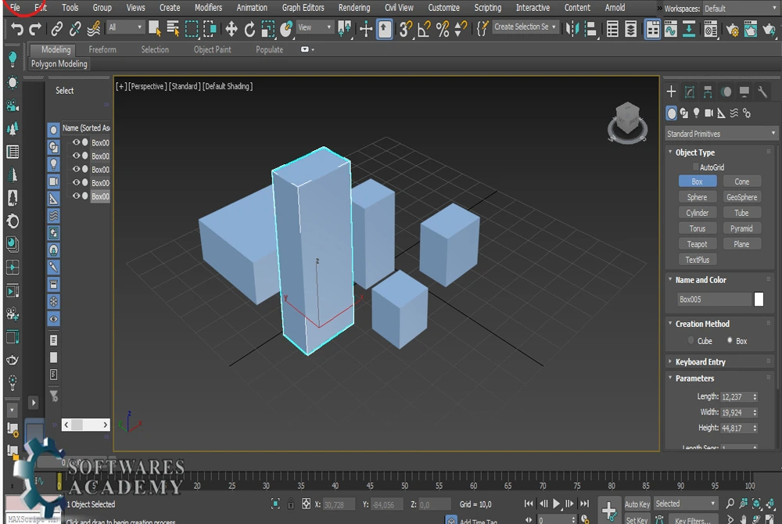Open the white object color swatch
782x524 pixels.
point(759,299)
